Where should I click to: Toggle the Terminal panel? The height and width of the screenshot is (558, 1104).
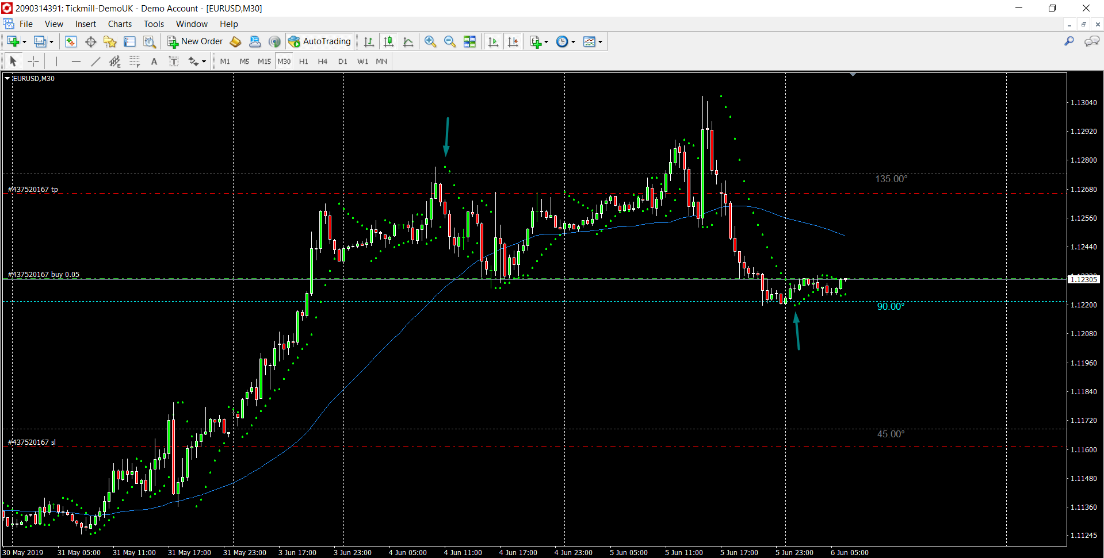(x=129, y=41)
